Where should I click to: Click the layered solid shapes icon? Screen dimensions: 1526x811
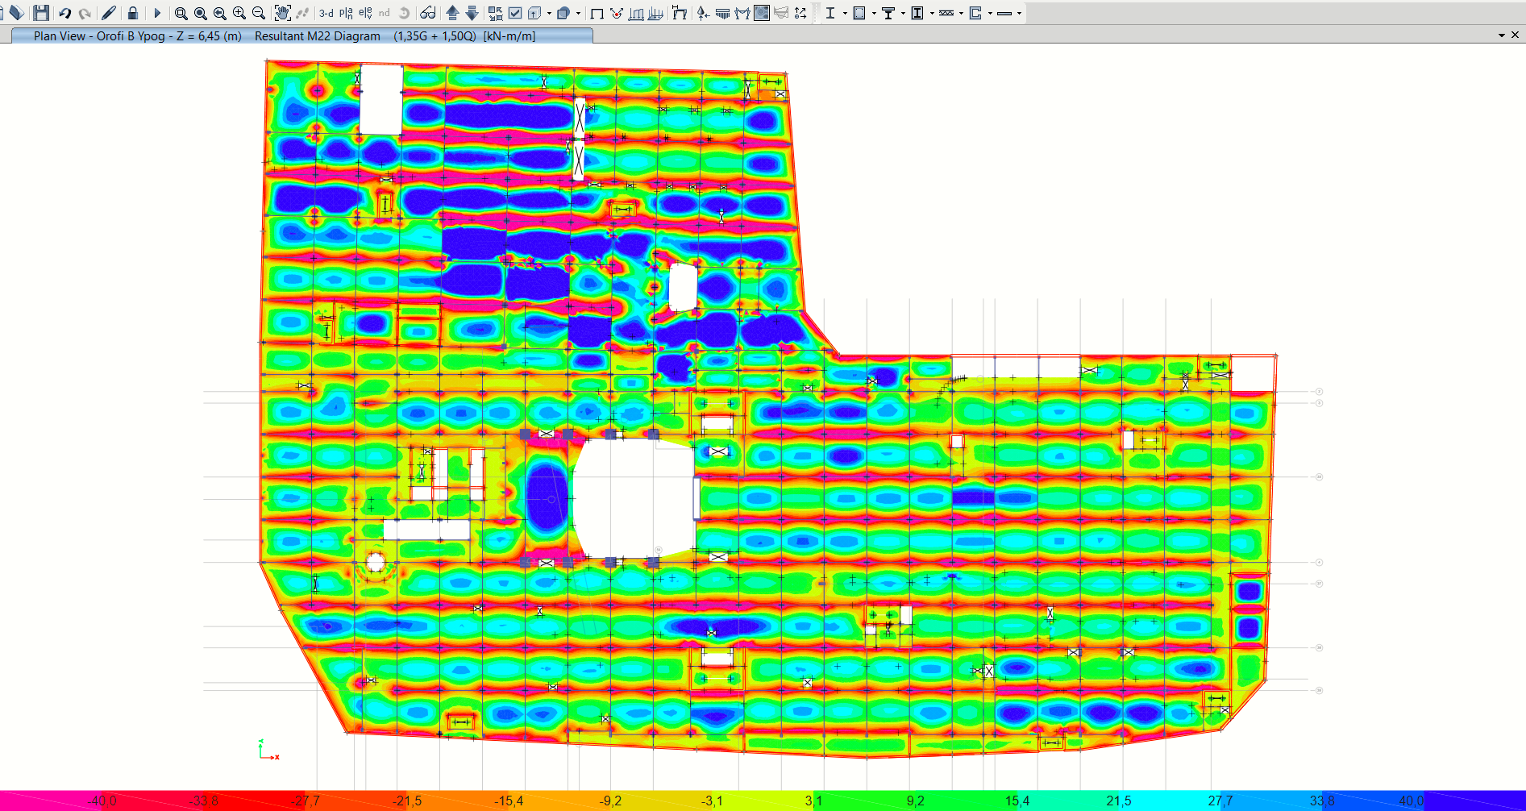563,13
